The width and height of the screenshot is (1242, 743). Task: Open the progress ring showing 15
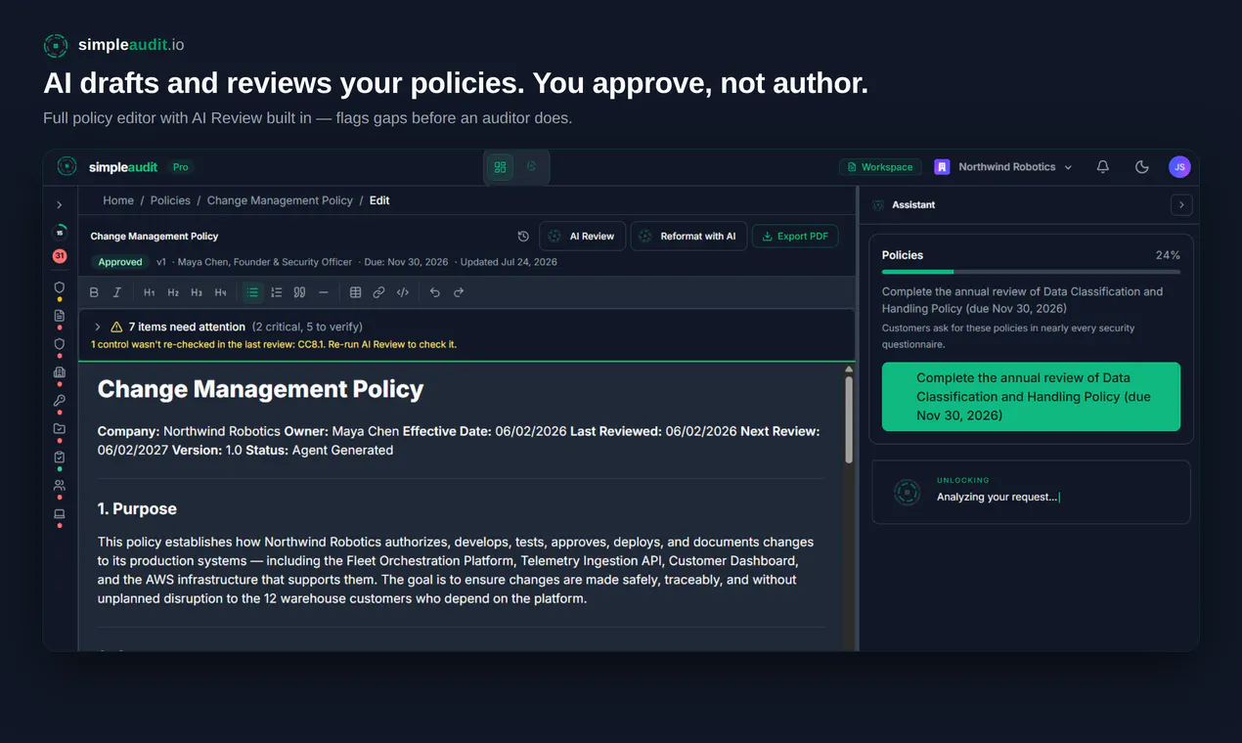tap(60, 233)
